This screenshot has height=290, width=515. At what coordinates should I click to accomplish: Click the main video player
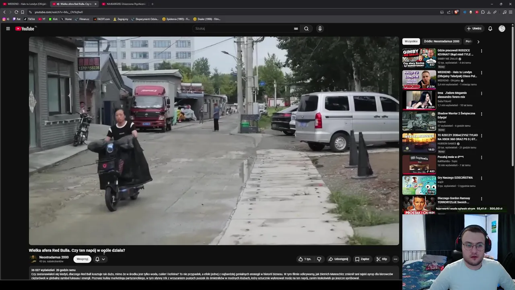(x=214, y=141)
